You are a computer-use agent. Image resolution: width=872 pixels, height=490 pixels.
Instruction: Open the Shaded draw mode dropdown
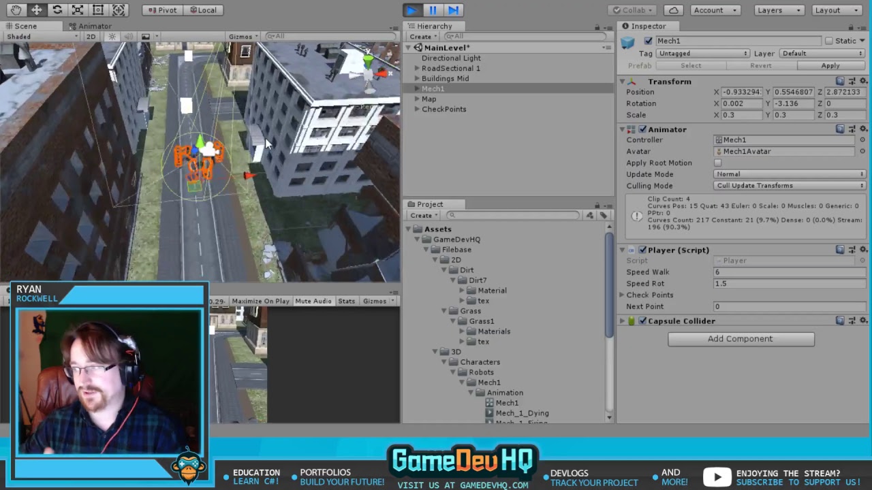click(42, 37)
